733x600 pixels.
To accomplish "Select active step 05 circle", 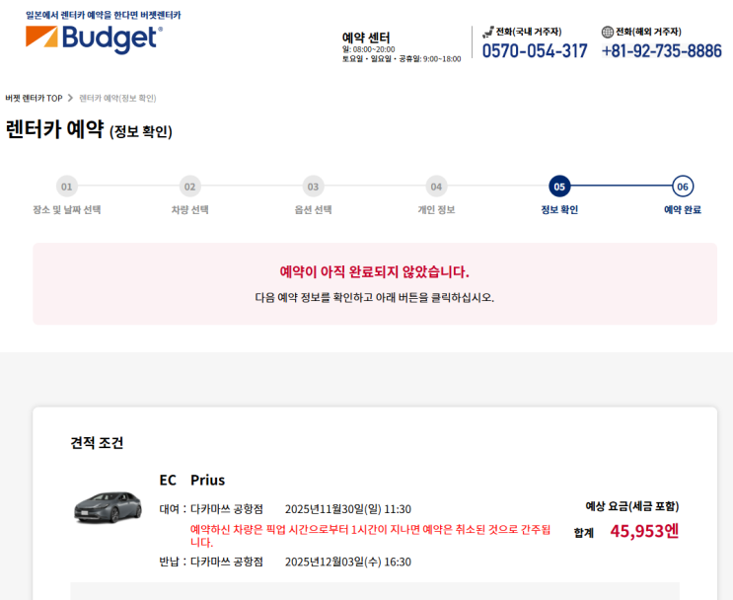I will point(559,187).
